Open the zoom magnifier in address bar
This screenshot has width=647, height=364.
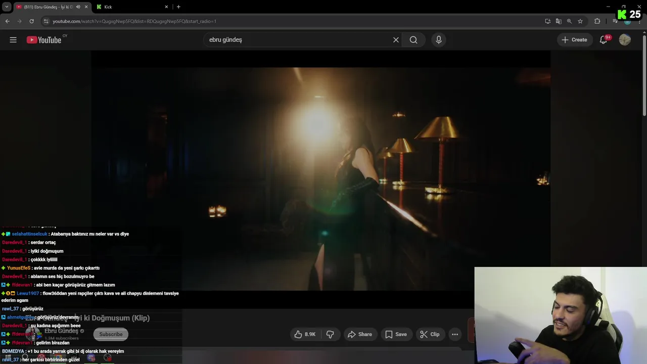[x=569, y=21]
